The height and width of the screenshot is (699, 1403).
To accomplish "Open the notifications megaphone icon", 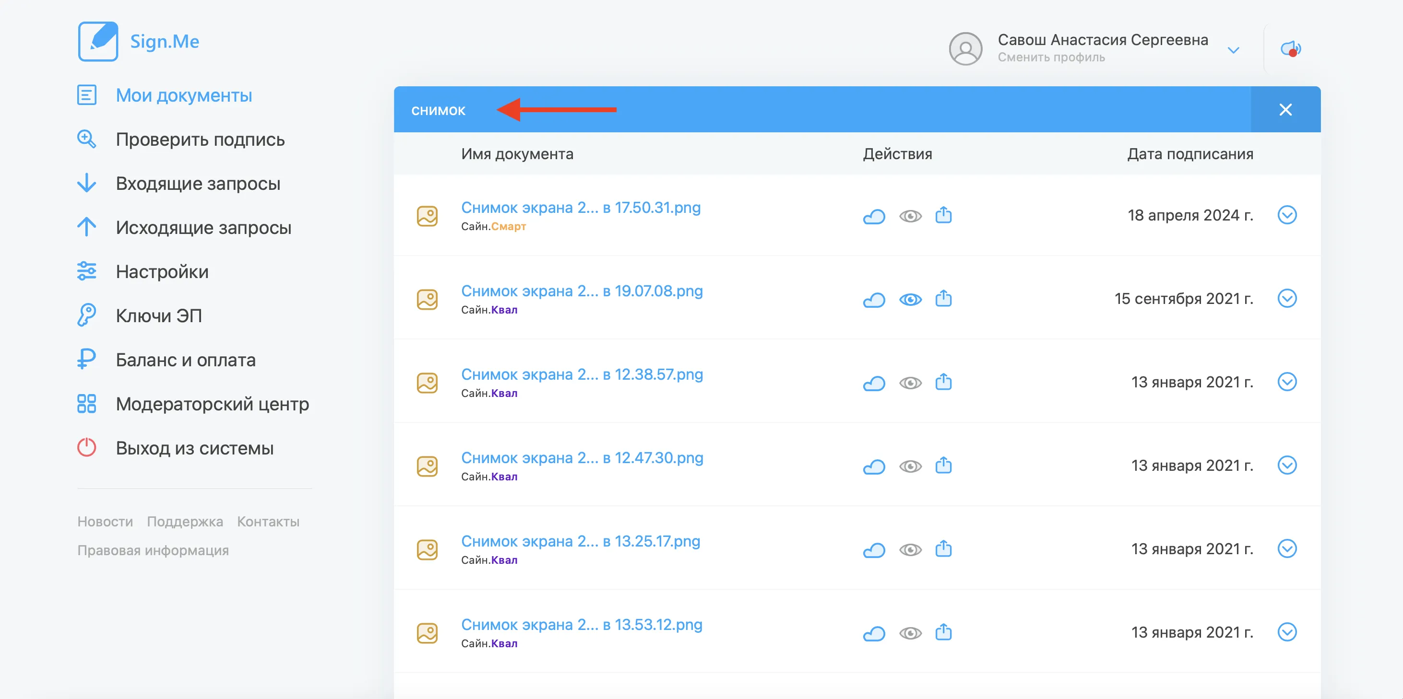I will point(1290,49).
